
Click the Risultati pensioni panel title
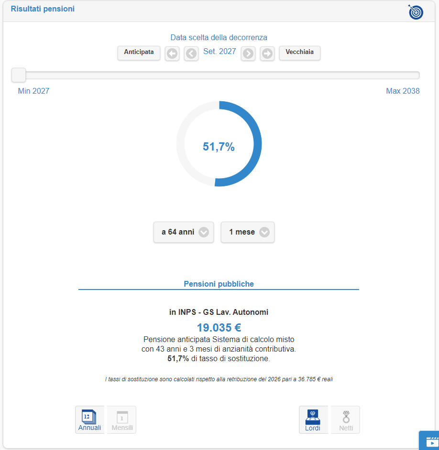coord(43,9)
